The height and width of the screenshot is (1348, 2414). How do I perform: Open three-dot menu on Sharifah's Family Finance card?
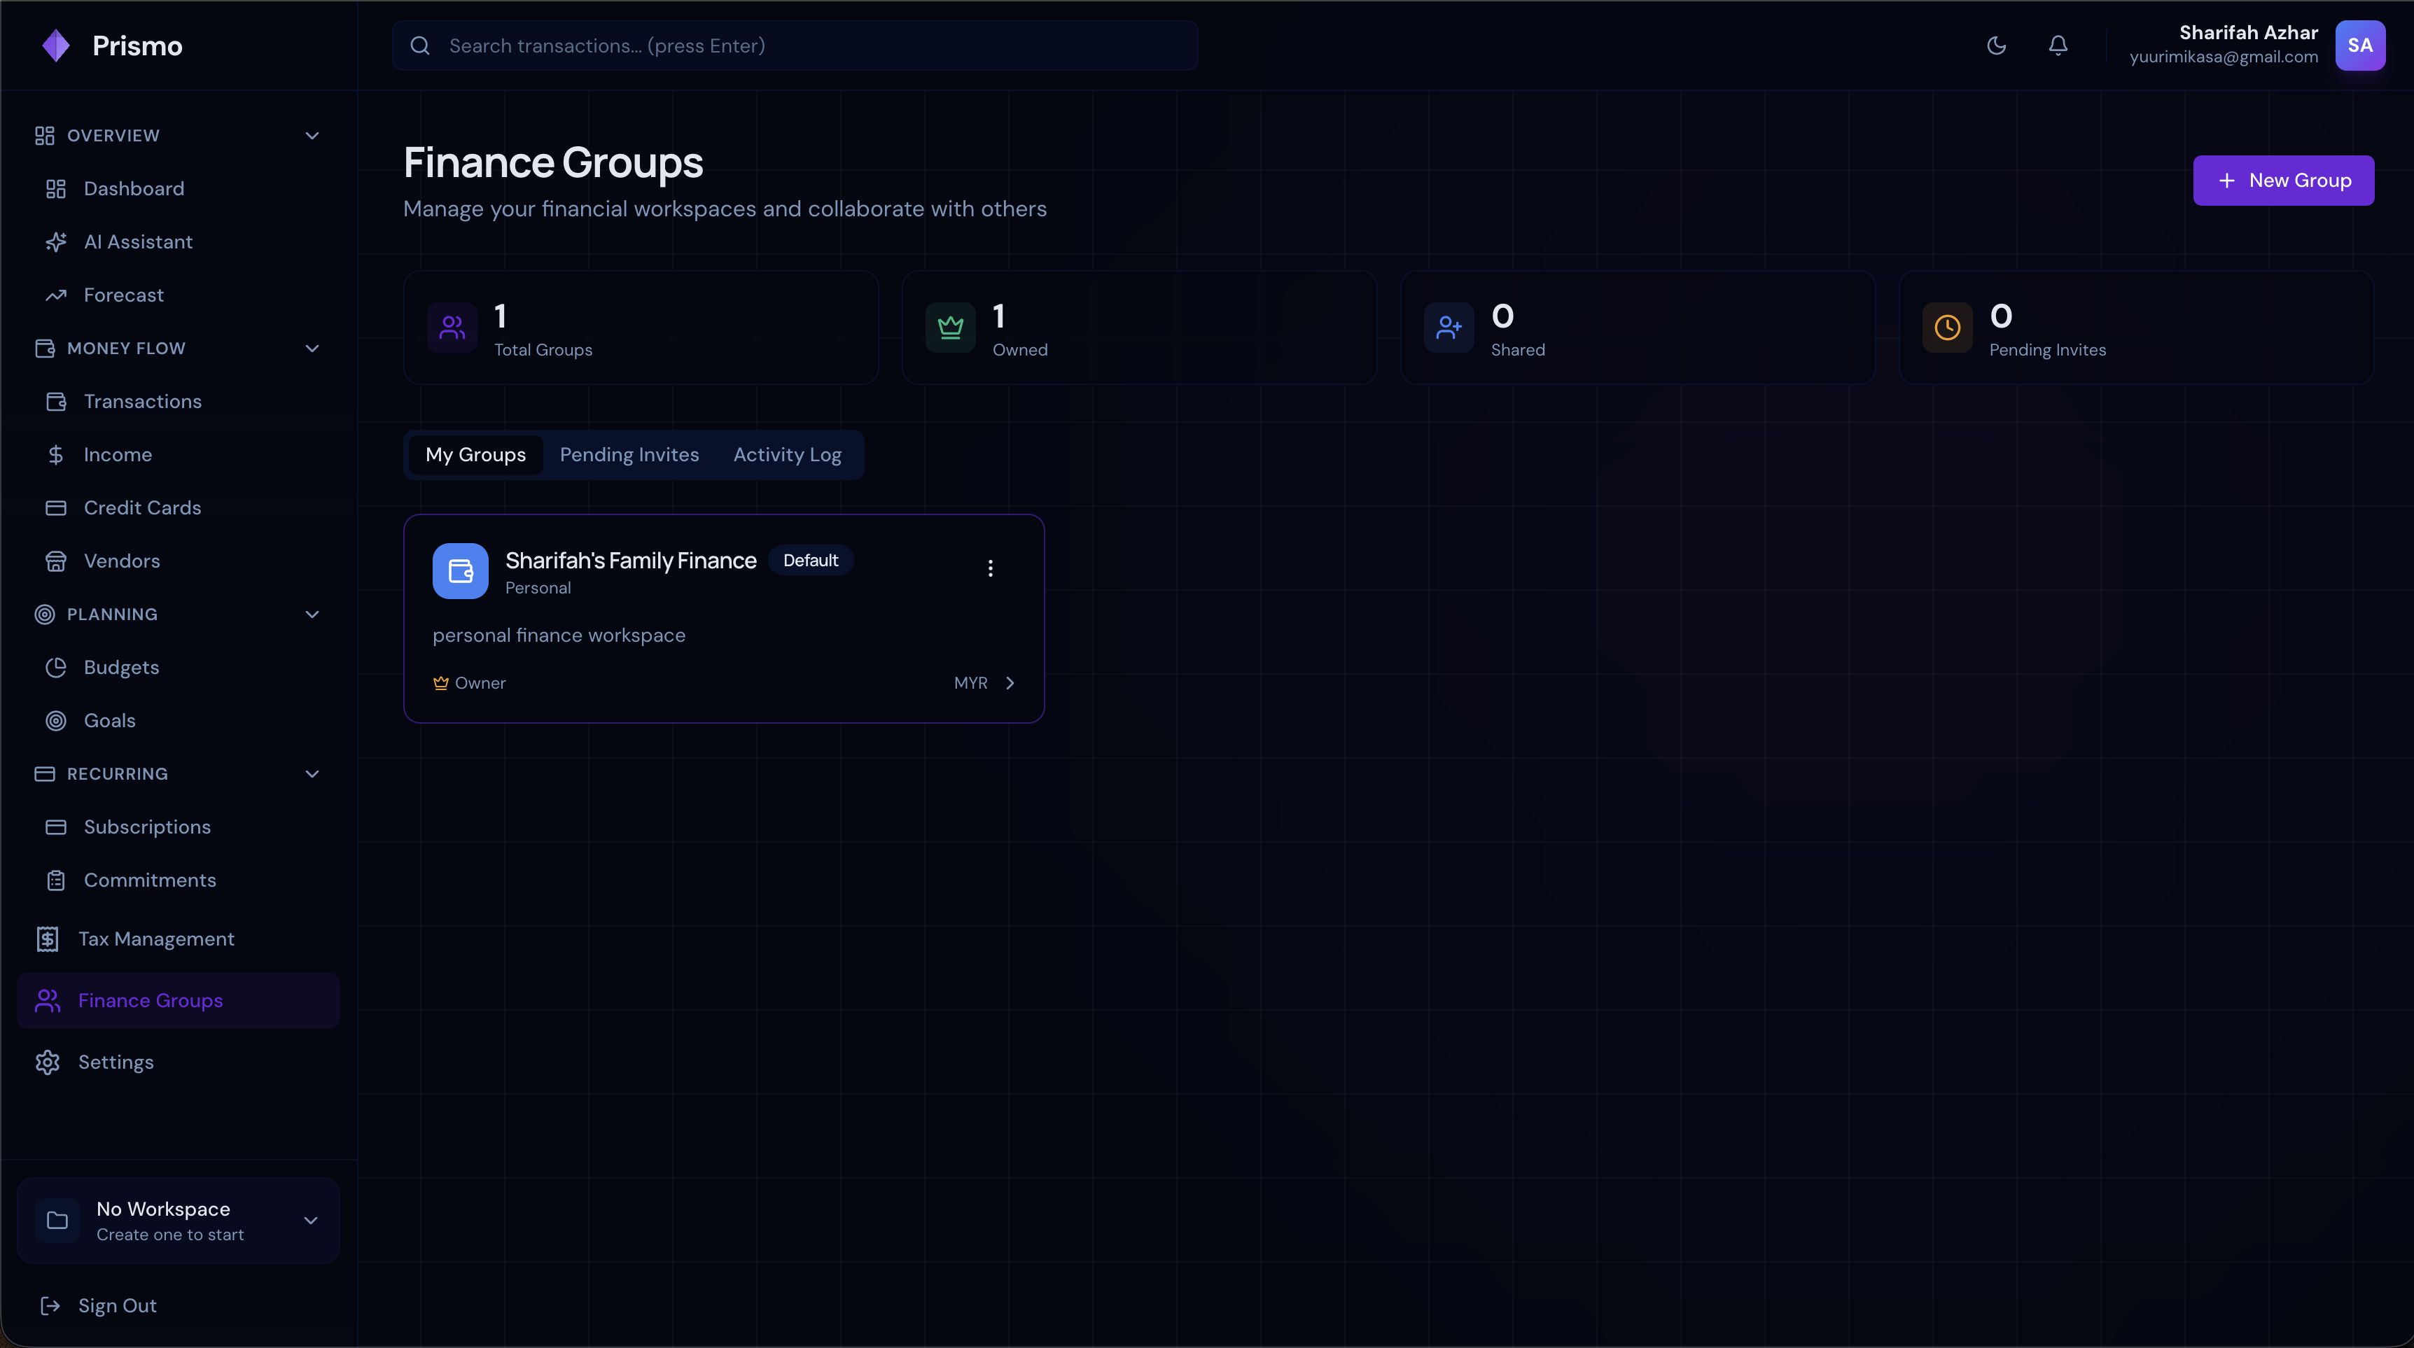click(x=989, y=568)
